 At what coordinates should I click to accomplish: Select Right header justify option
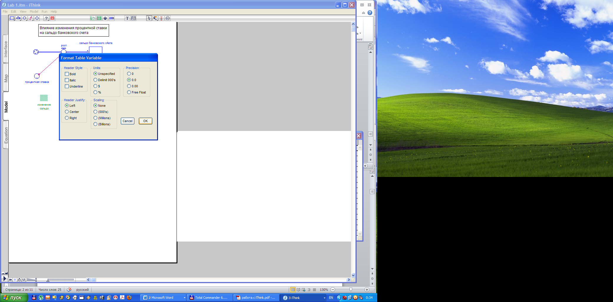(x=67, y=118)
